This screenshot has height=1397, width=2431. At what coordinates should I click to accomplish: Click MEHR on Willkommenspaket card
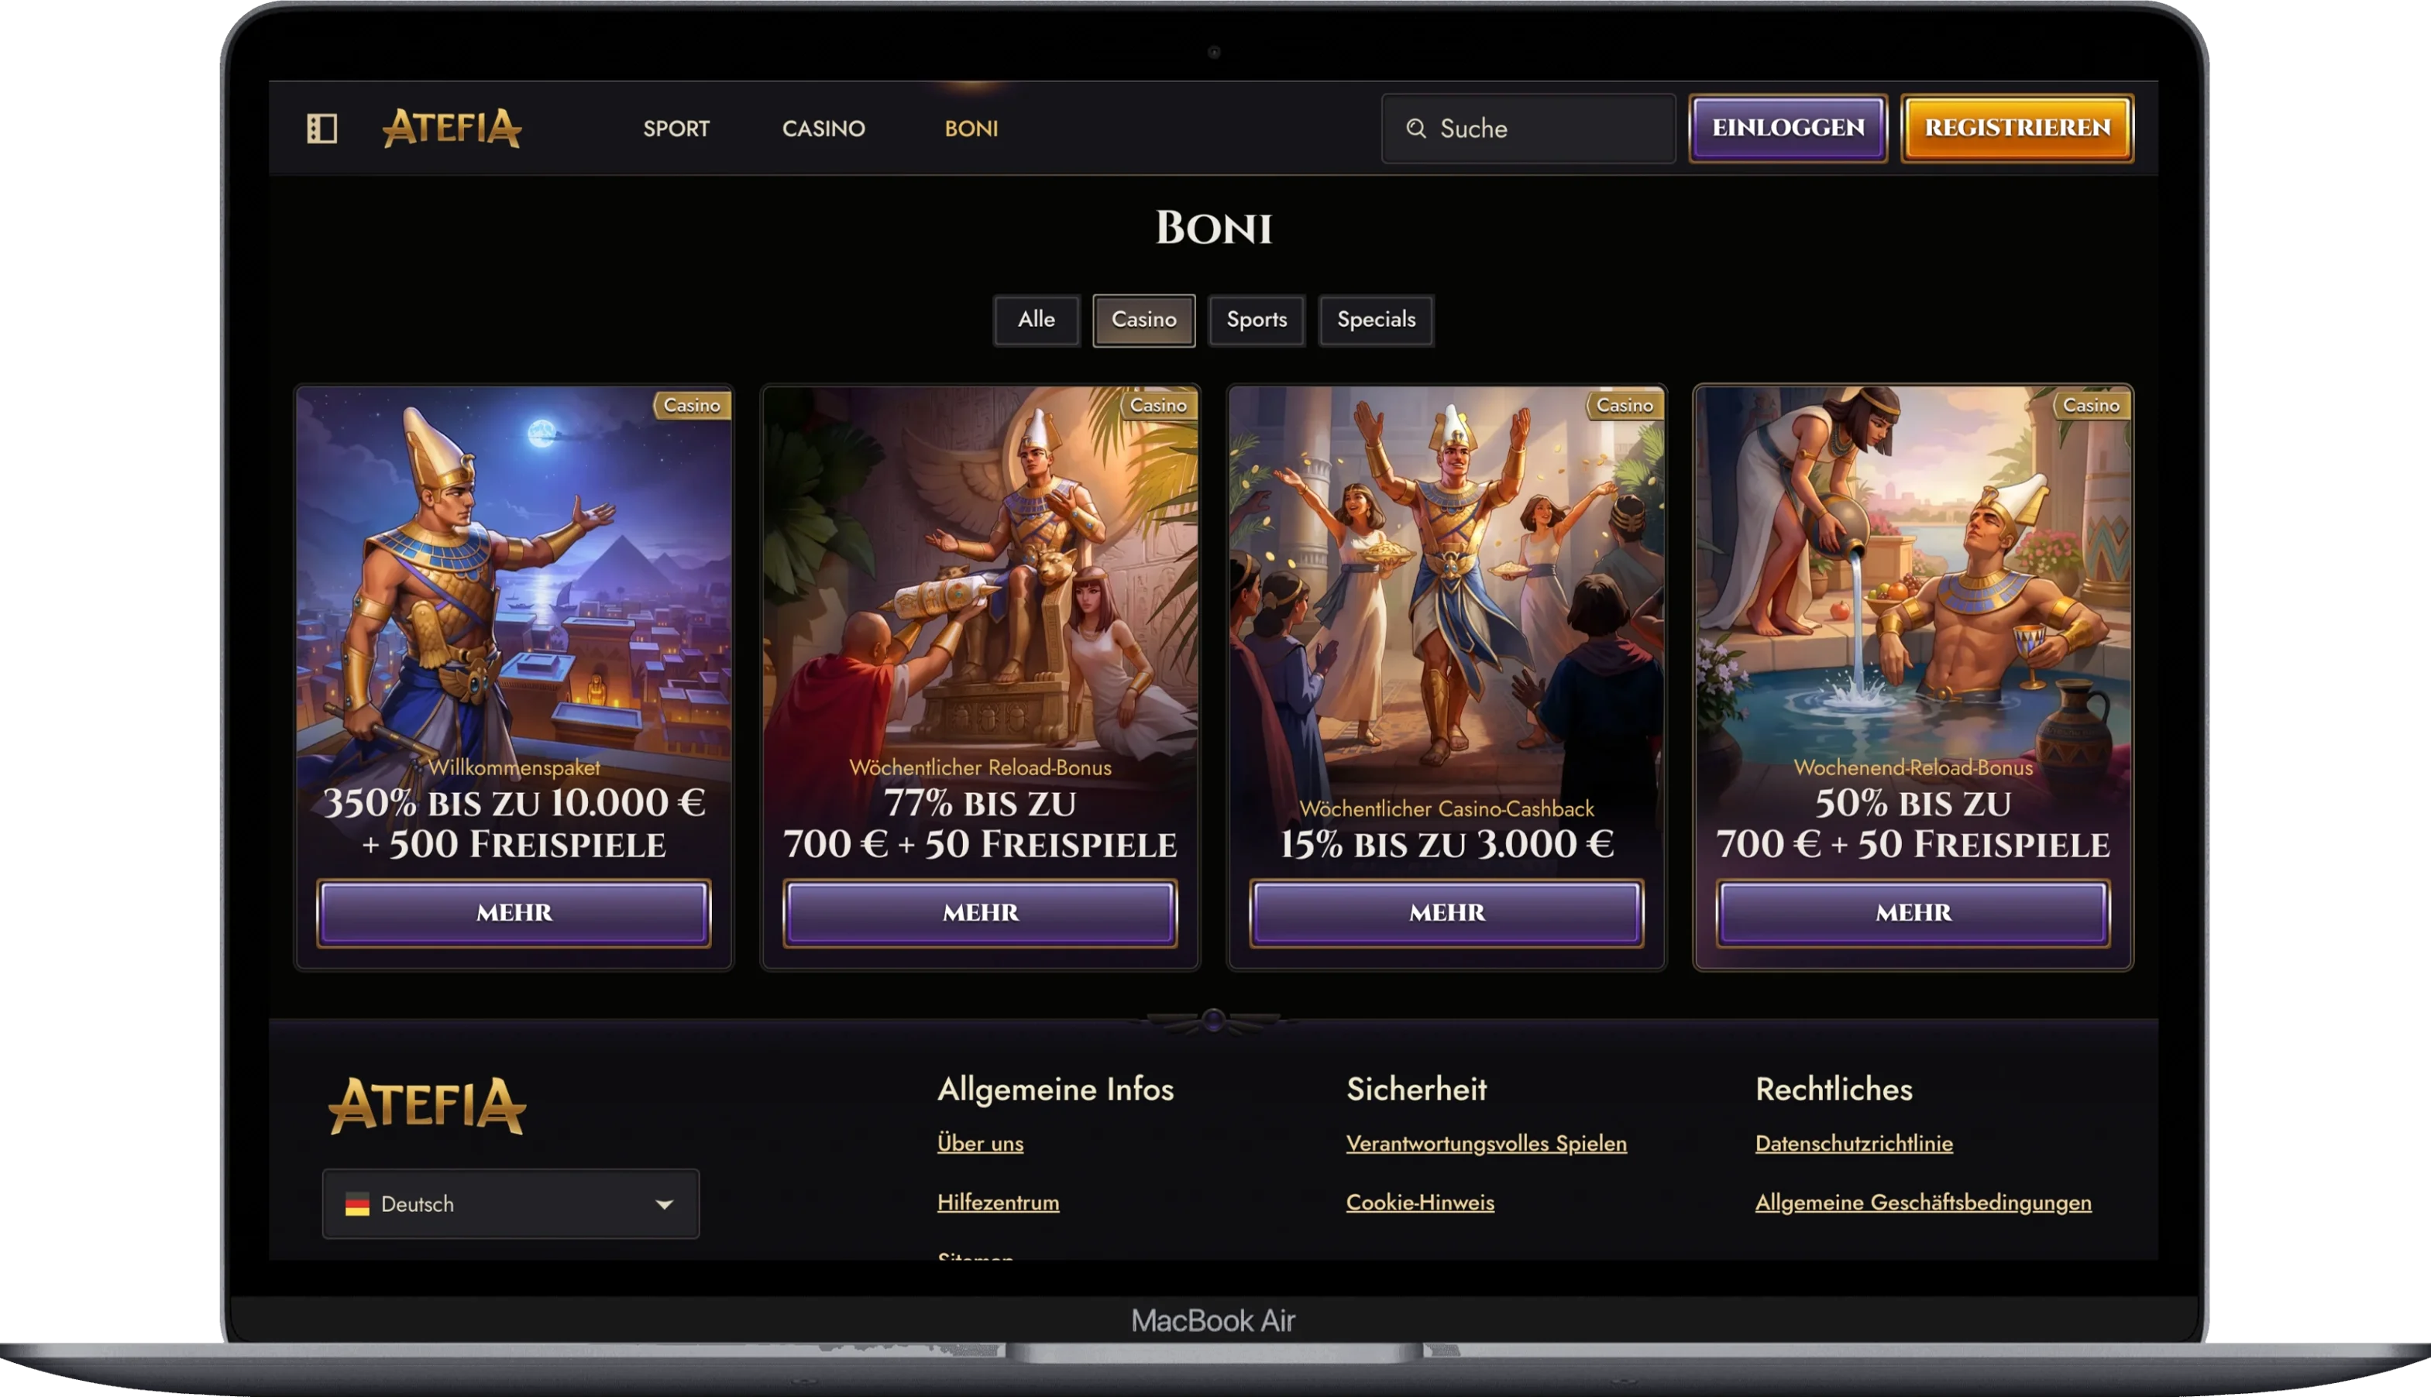pos(514,912)
